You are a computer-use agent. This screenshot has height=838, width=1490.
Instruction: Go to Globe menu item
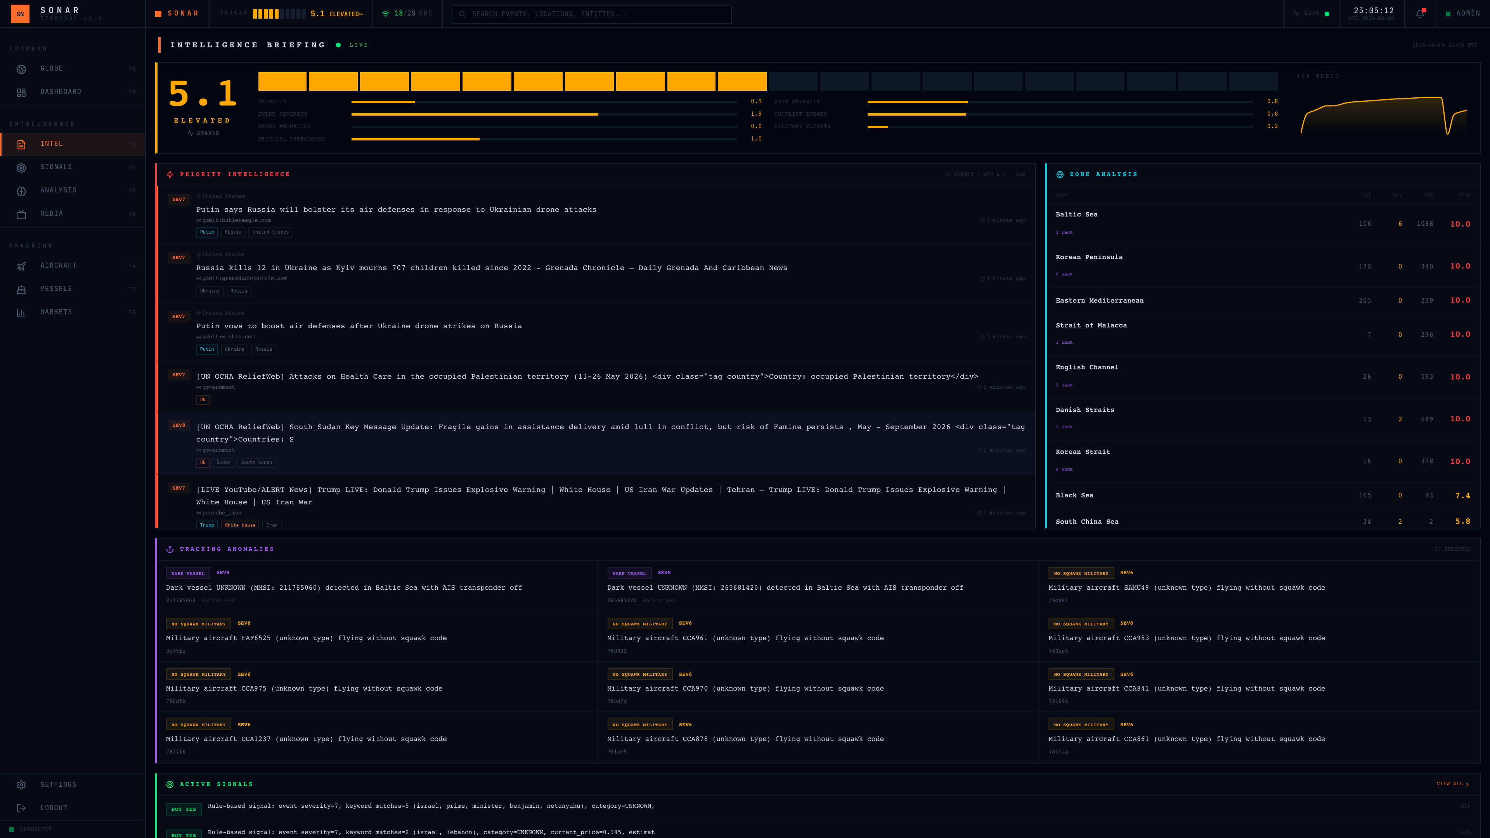[x=73, y=69]
